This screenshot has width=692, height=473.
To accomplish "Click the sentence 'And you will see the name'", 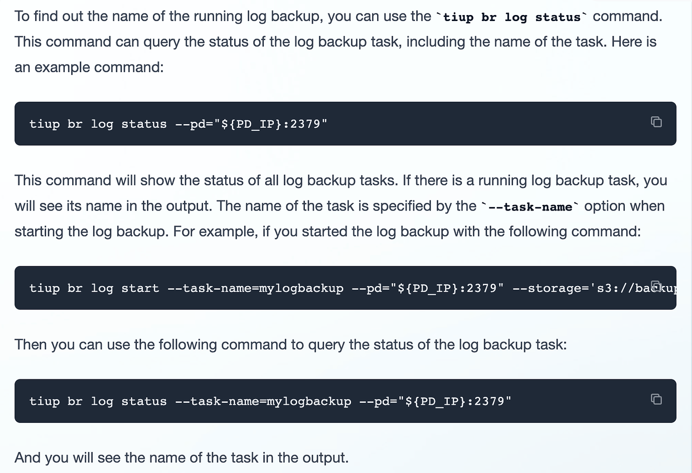I will tap(182, 457).
